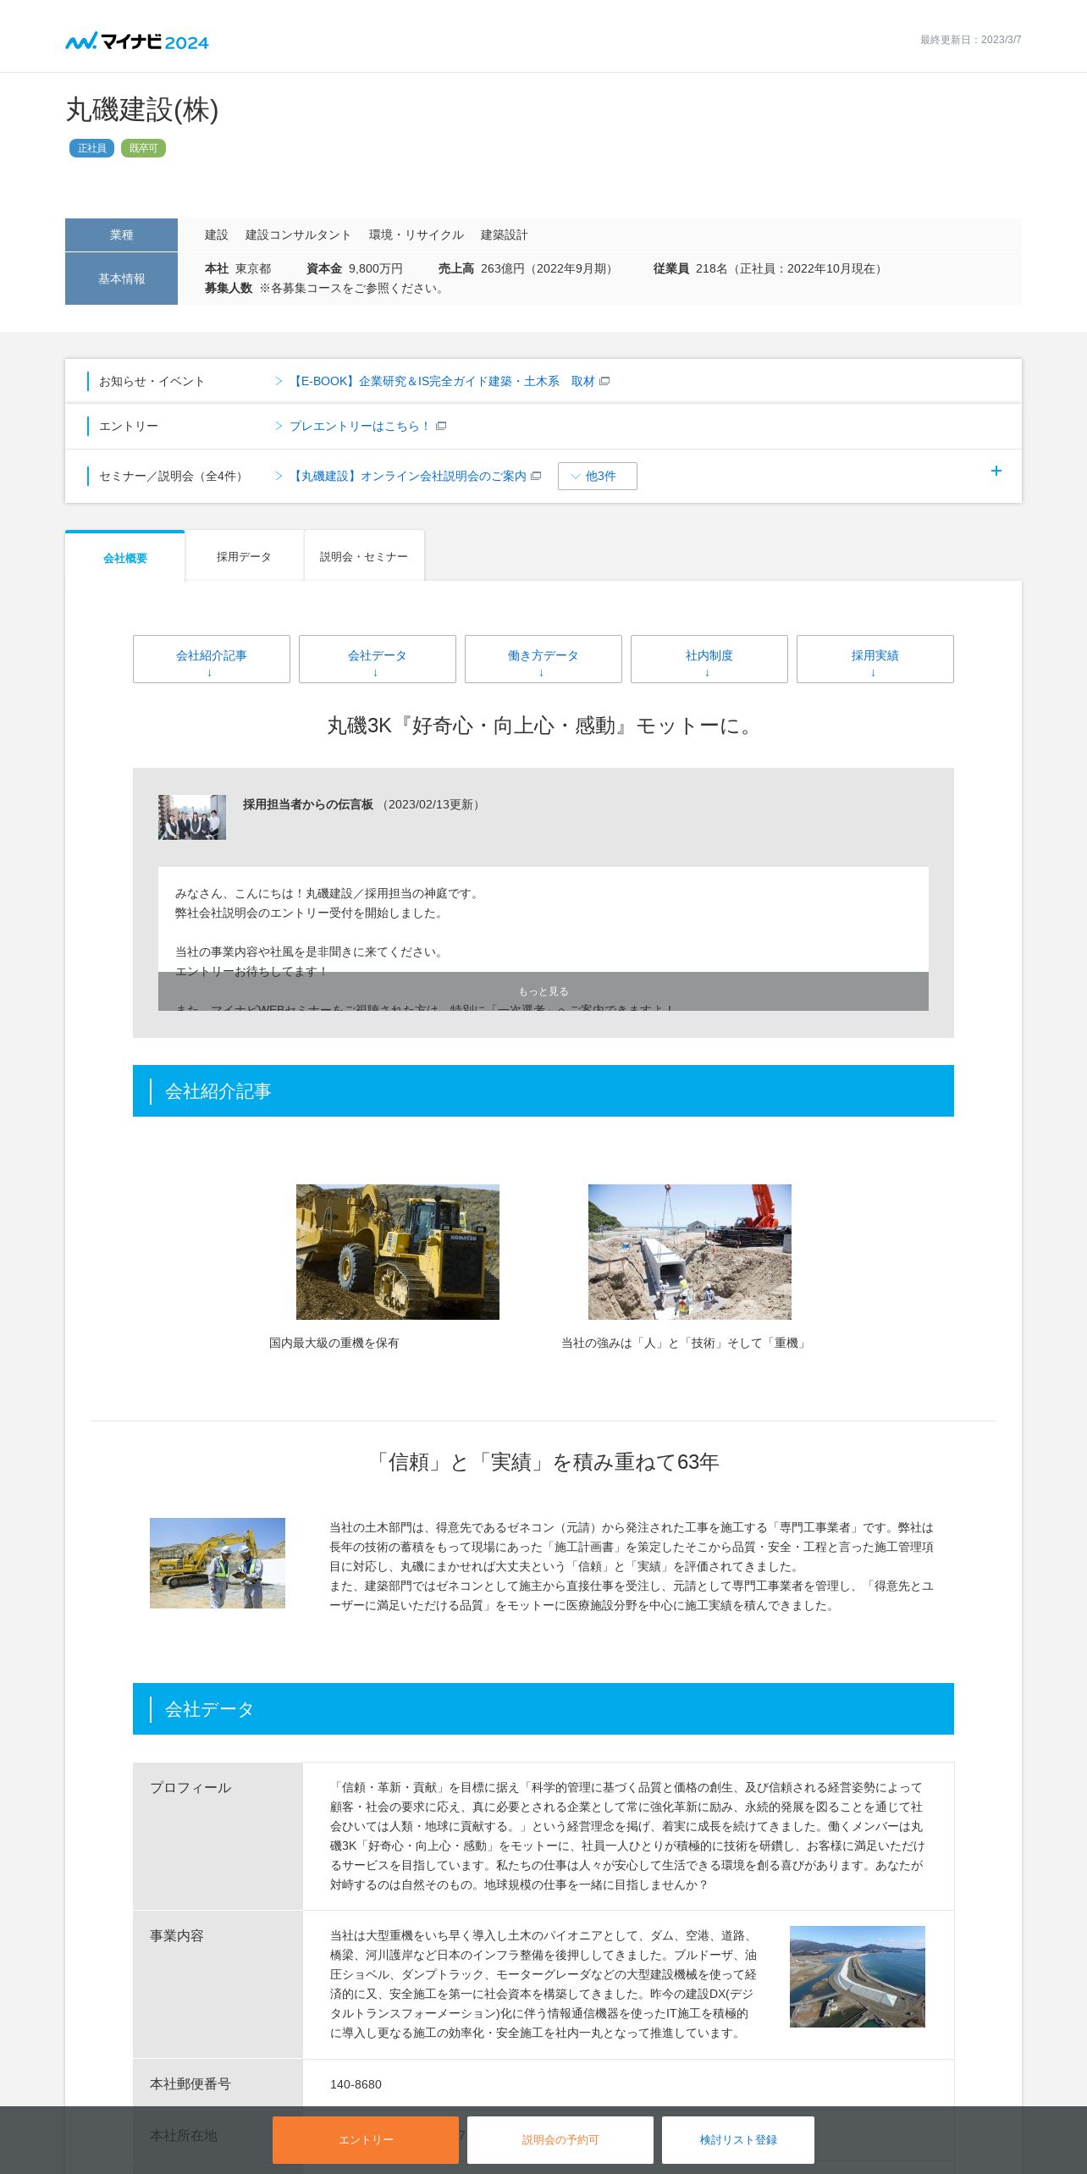Click the 建築設計 industry text
The height and width of the screenshot is (2174, 1087).
click(504, 235)
